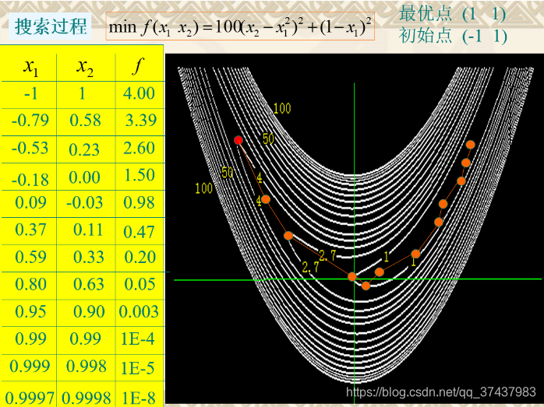Click the cell reading -0.53

coord(30,149)
